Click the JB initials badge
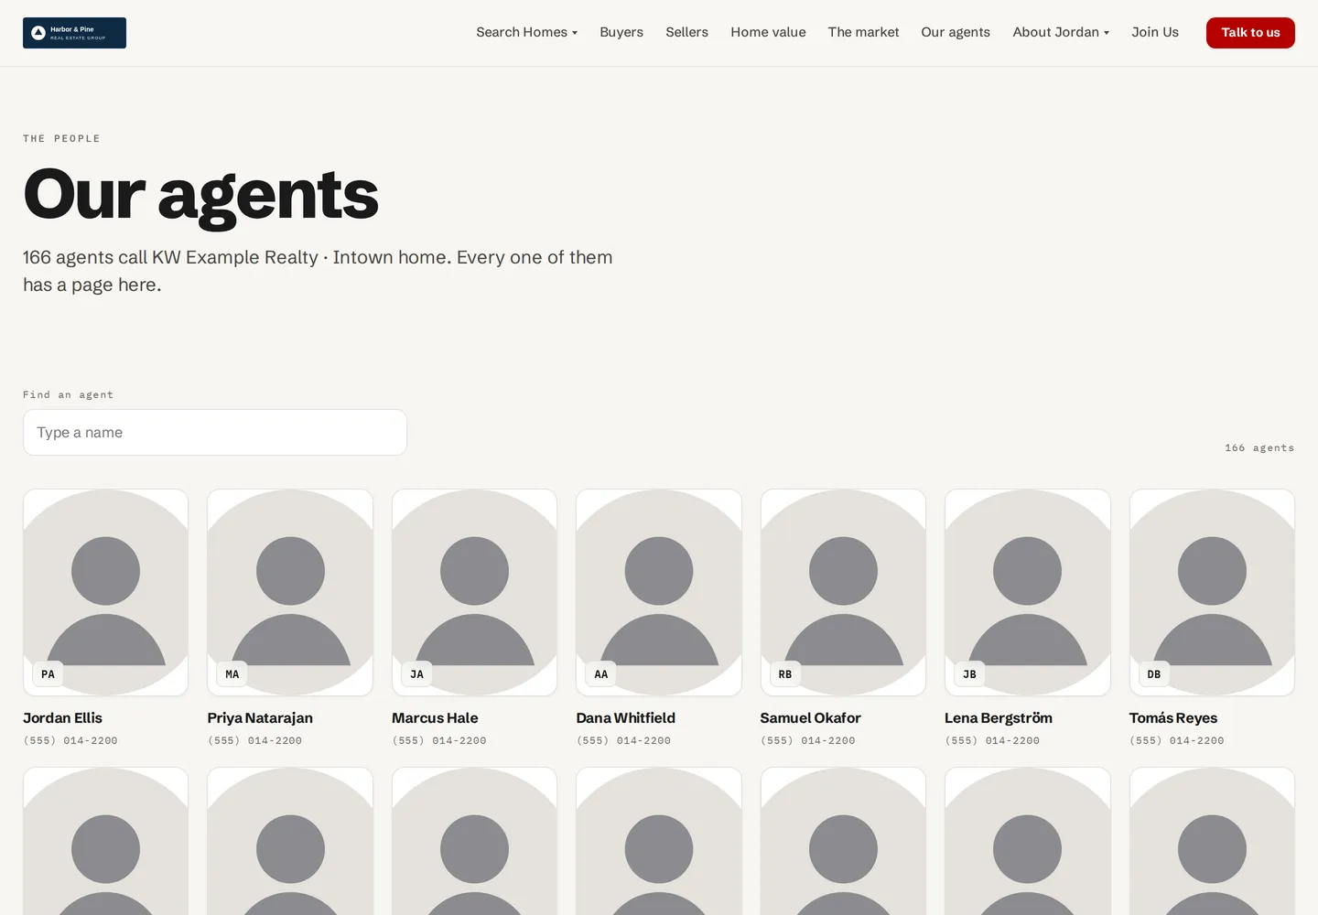Viewport: 1318px width, 915px height. pos(970,674)
